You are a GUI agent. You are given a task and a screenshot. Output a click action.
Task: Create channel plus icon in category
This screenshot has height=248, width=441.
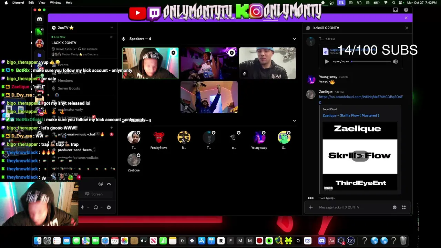111,128
